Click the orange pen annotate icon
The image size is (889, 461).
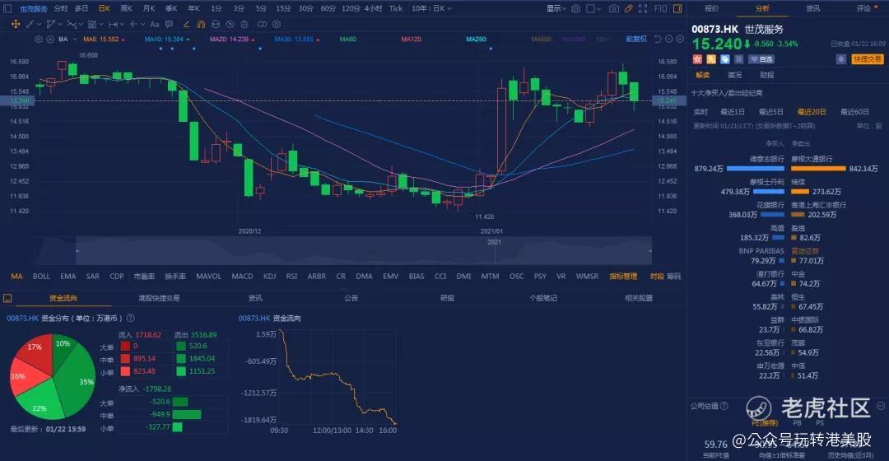tap(628, 8)
